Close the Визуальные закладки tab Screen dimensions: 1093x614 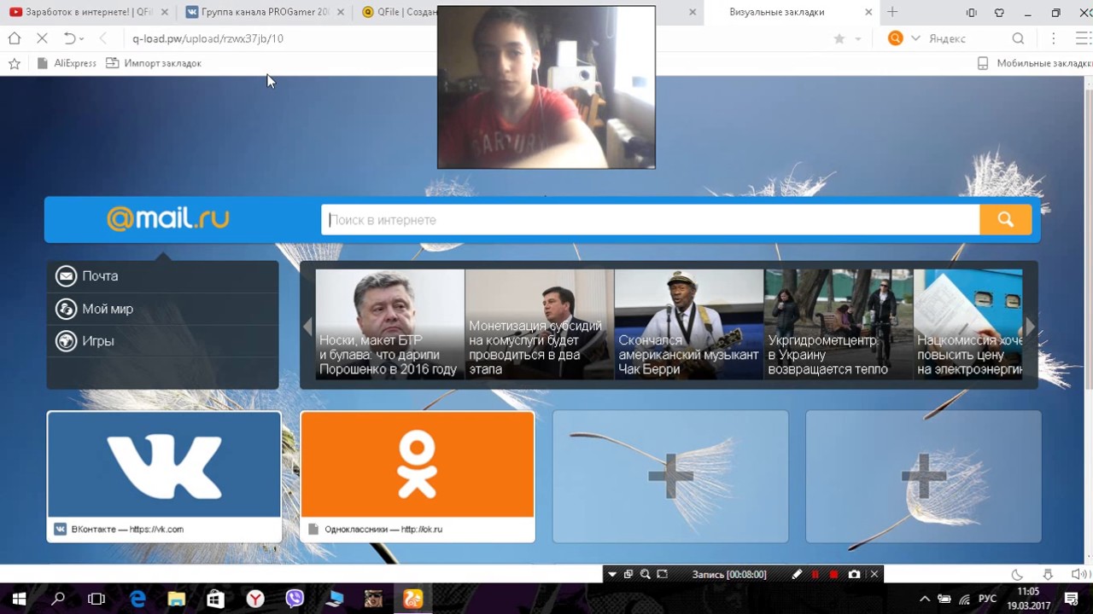(869, 12)
